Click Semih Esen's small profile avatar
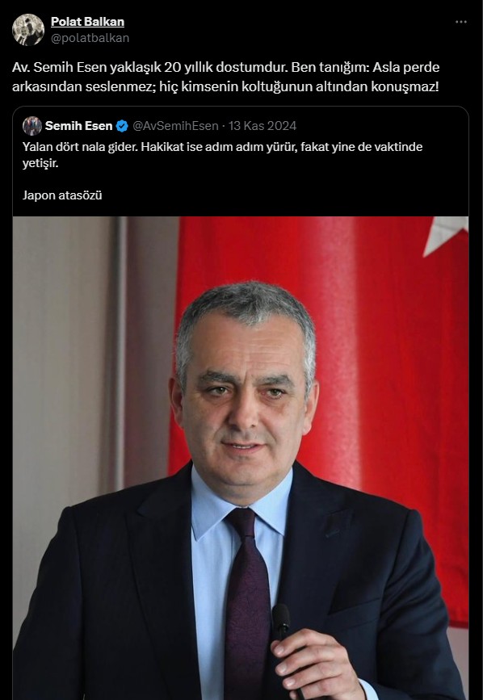Screen dimensions: 483x700 pyautogui.click(x=32, y=126)
